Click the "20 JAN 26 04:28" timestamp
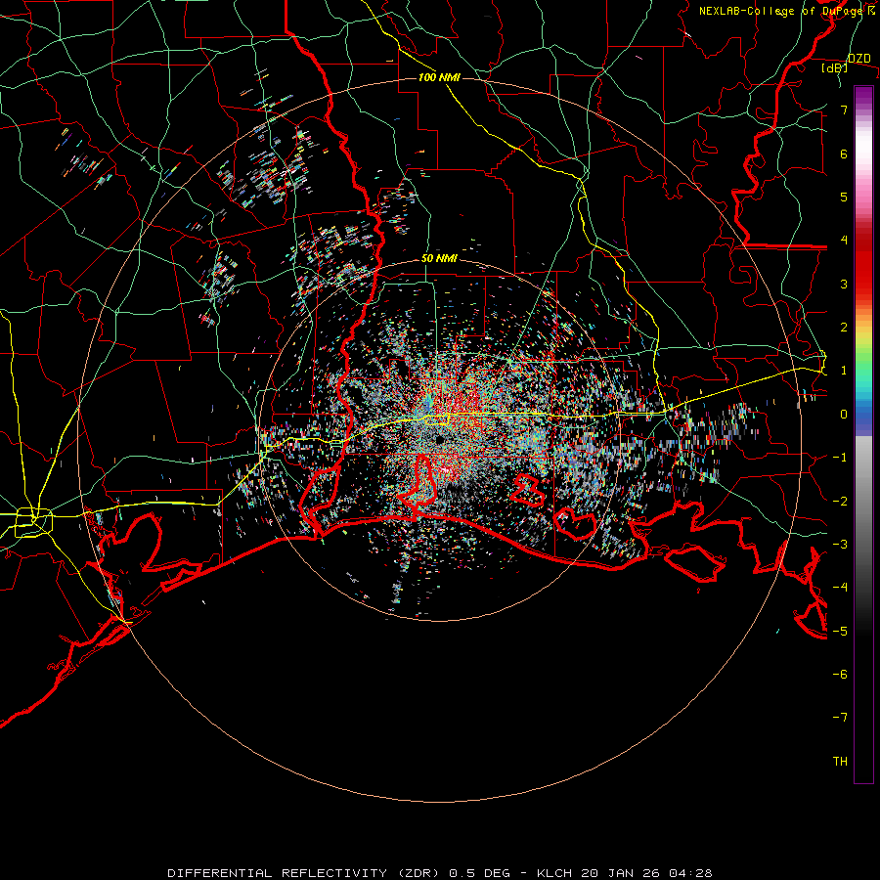Viewport: 880px width, 880px height. (x=647, y=873)
